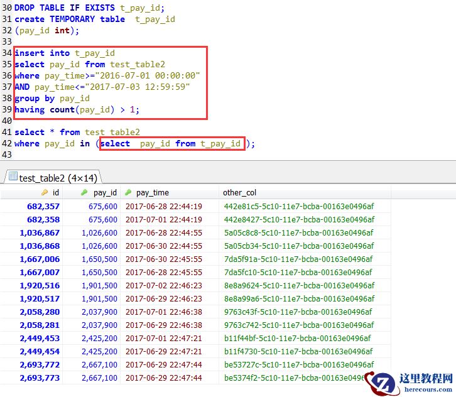Screen dimensions: 456x397
Task: Sort by the id column header
Action: (x=31, y=193)
